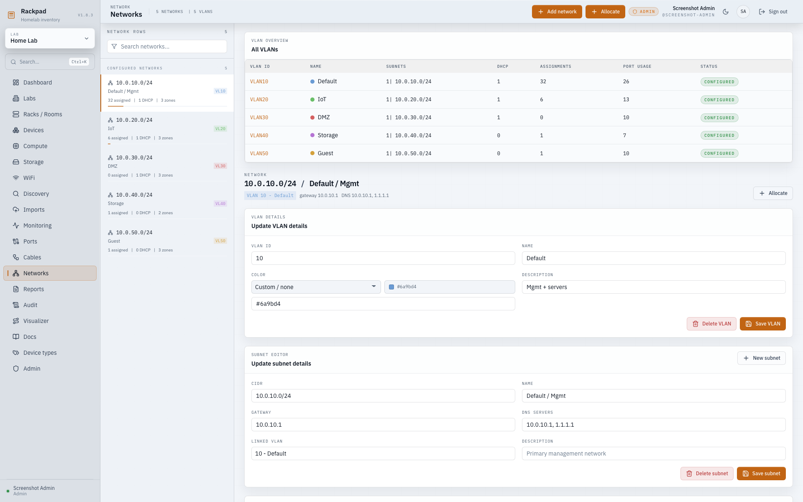Go to Docs in the sidebar
The image size is (803, 502).
[x=50, y=337]
